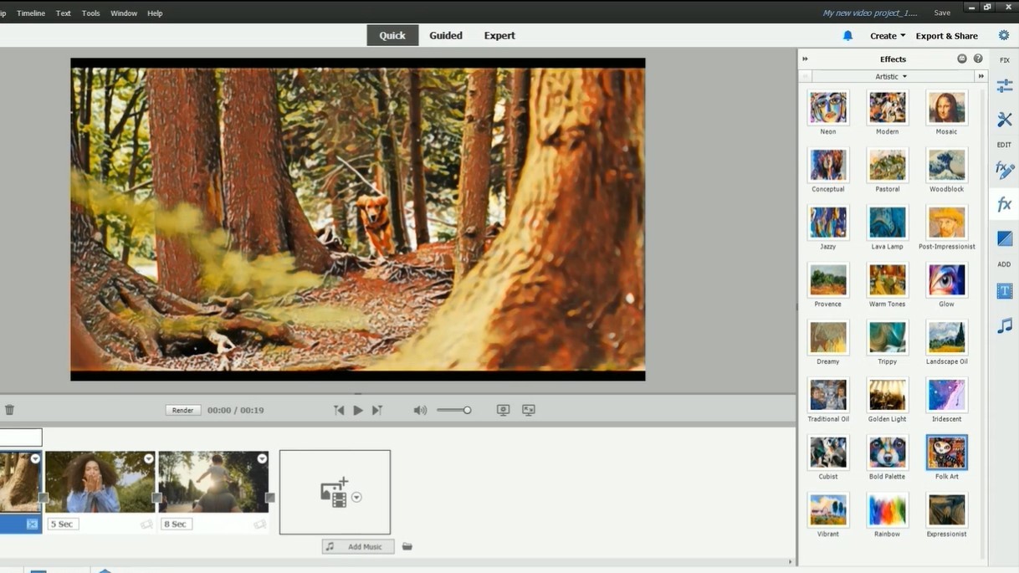The image size is (1019, 573).
Task: Apply the Folk Art effect thumbnail
Action: pyautogui.click(x=946, y=453)
